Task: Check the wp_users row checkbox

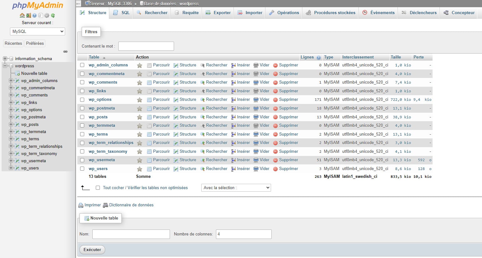Action: (82, 169)
